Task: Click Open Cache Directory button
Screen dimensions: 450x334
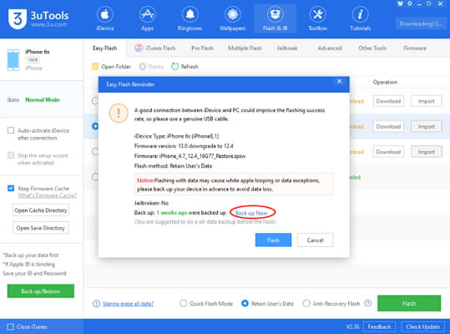Action: (x=41, y=210)
